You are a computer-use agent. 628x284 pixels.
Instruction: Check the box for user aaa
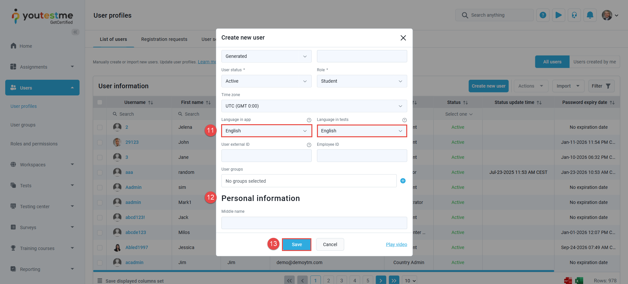(x=100, y=173)
